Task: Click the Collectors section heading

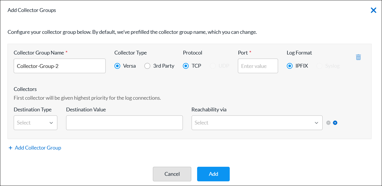Action: pyautogui.click(x=25, y=89)
